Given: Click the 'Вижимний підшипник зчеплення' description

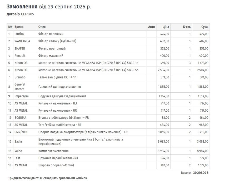Looking at the screenshot, I should pyautogui.click(x=81, y=142).
